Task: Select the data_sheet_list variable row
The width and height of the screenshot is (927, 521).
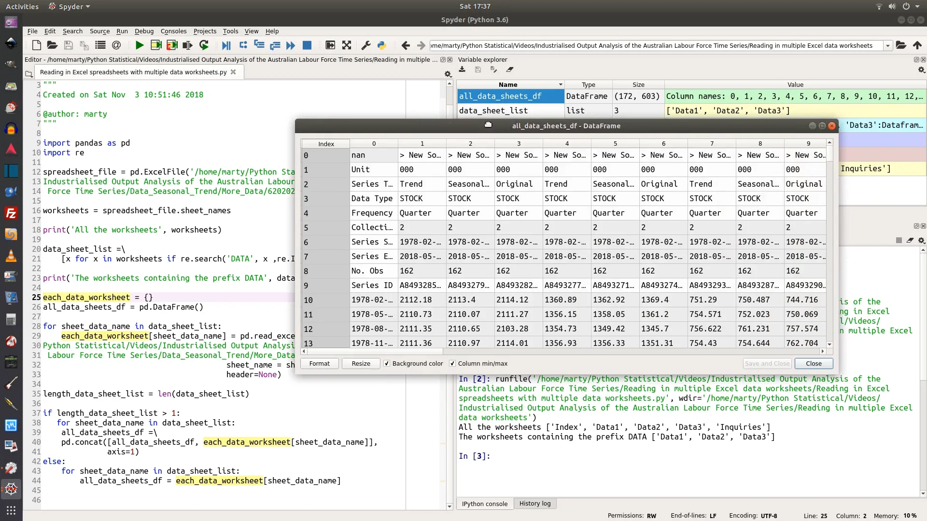Action: click(494, 110)
